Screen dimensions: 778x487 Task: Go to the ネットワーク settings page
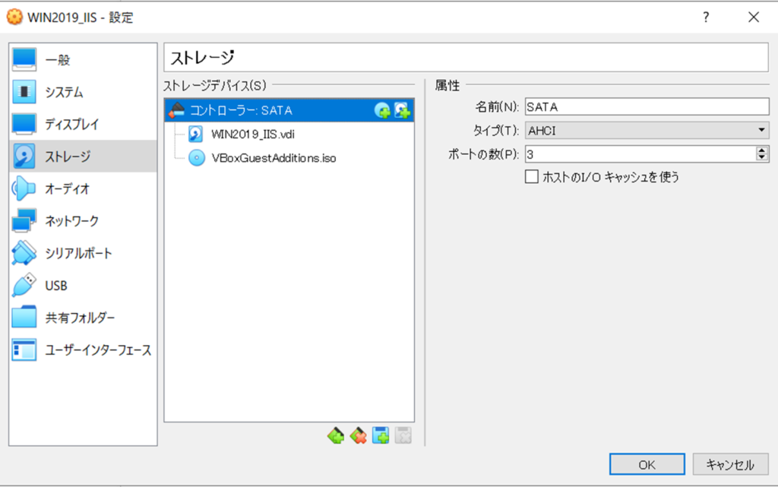[71, 221]
